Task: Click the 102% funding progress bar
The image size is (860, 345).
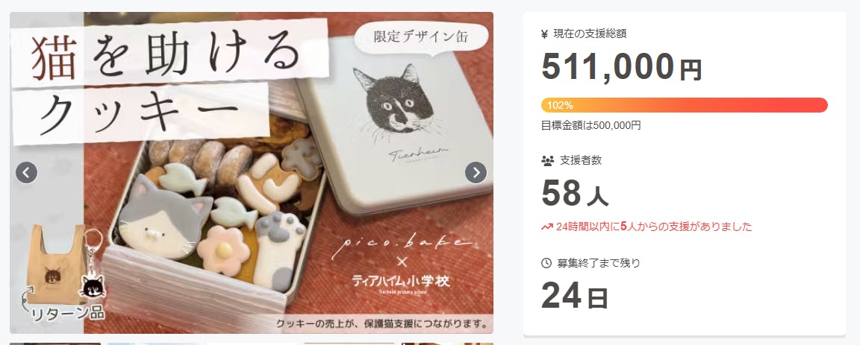Action: [684, 105]
